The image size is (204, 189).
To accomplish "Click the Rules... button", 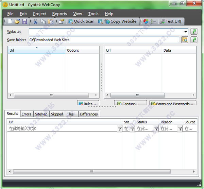I will pos(88,103).
